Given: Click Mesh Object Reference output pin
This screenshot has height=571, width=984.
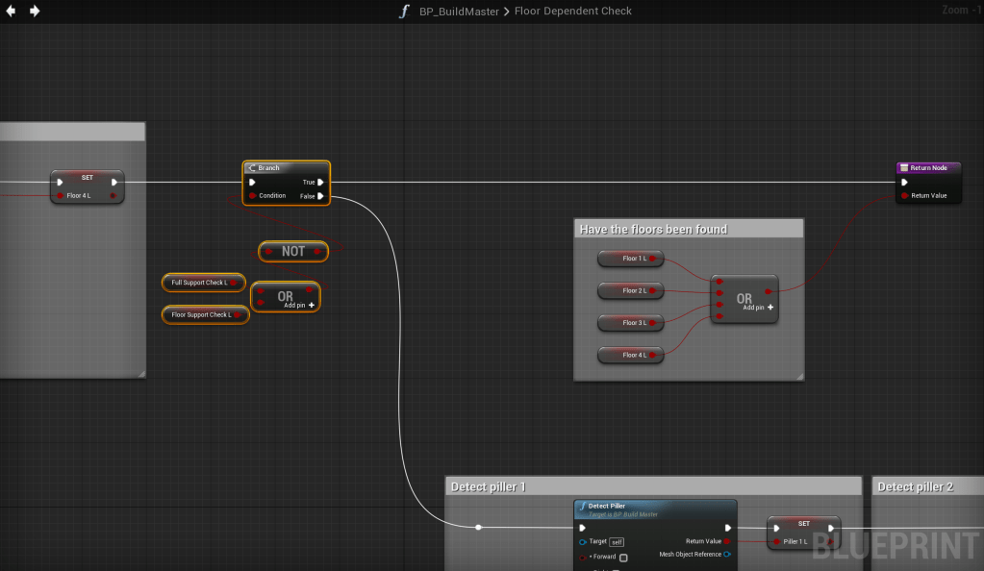Looking at the screenshot, I should tap(727, 554).
